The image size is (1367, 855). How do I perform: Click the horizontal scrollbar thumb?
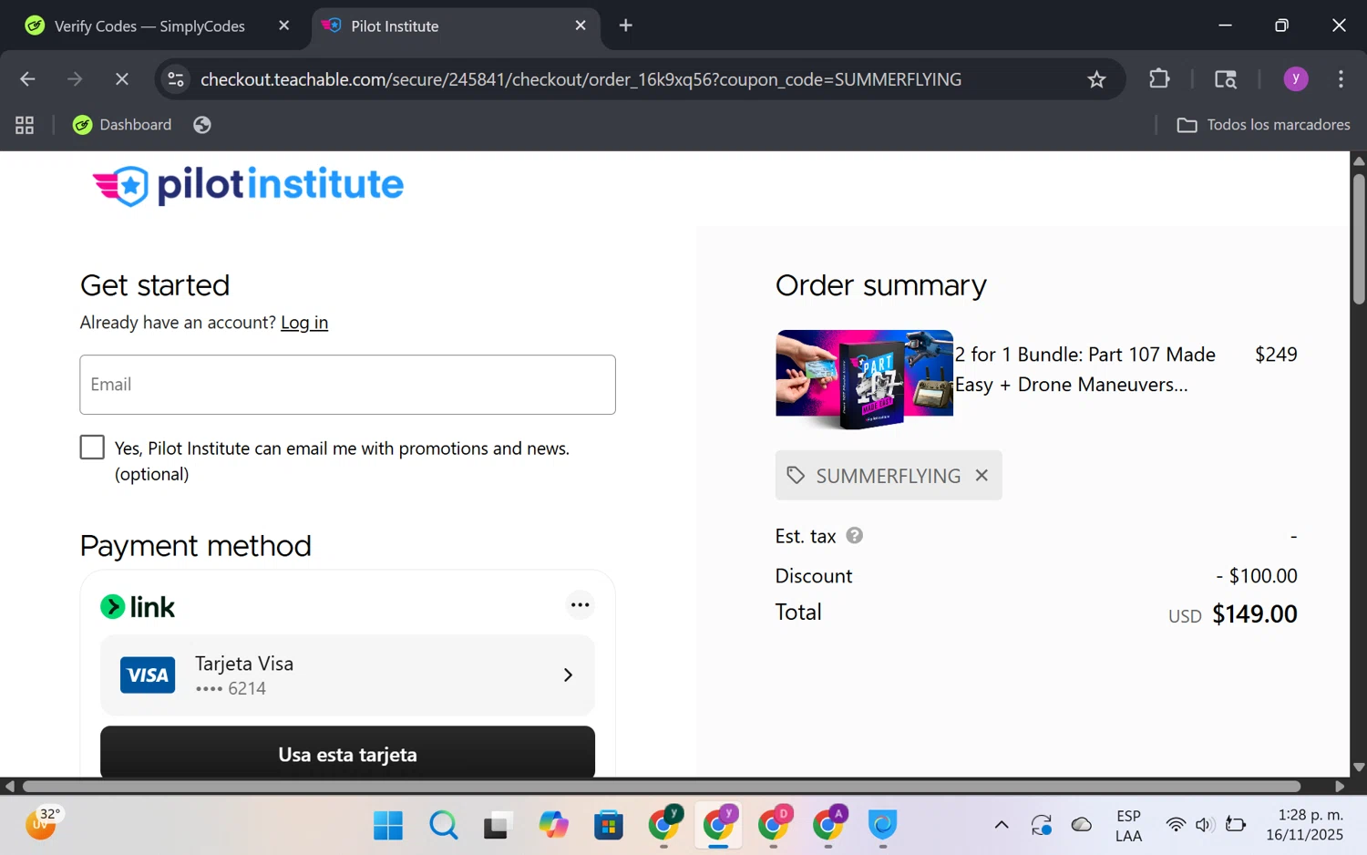coord(662,786)
